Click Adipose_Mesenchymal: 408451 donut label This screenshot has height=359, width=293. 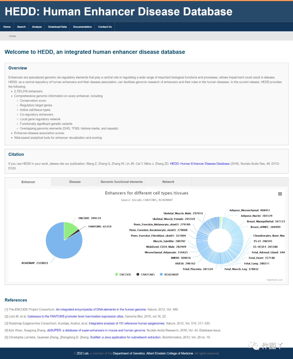250,210
